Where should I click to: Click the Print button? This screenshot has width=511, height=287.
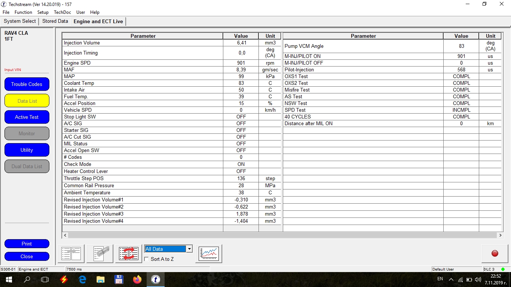pos(27,244)
